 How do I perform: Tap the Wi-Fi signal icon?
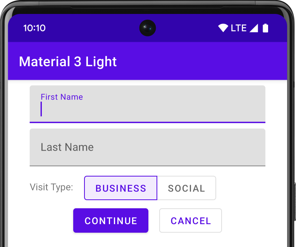[x=223, y=28]
